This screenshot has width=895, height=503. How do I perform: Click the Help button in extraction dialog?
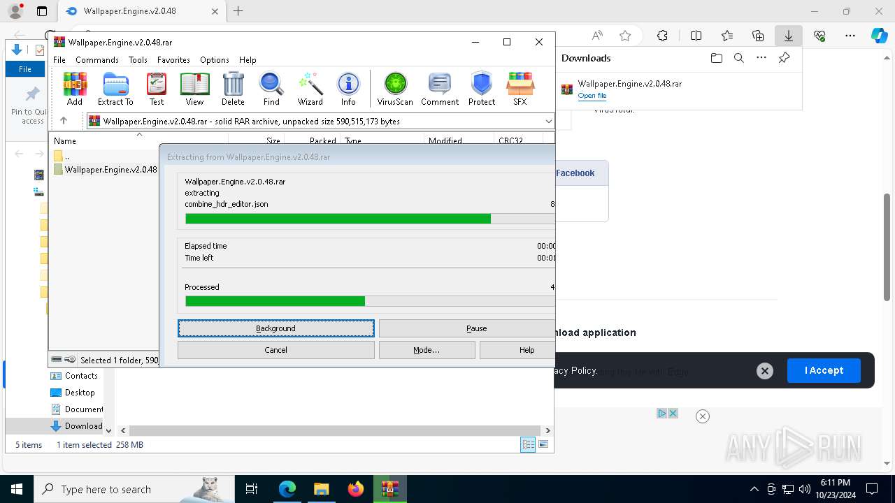[517, 350]
